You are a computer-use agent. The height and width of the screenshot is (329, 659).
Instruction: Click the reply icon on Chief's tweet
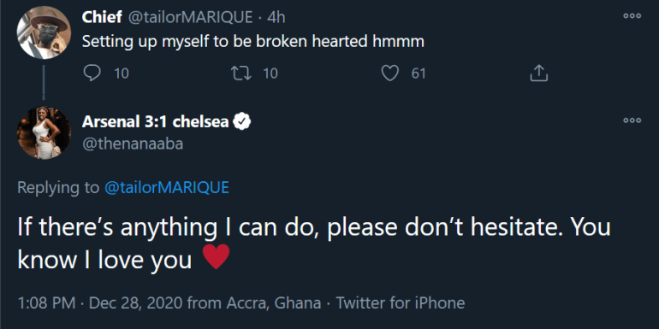pyautogui.click(x=92, y=73)
